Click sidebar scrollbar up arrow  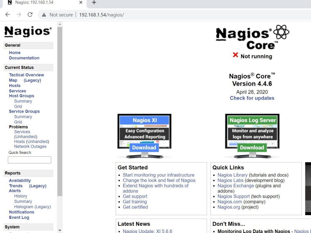tap(60, 24)
